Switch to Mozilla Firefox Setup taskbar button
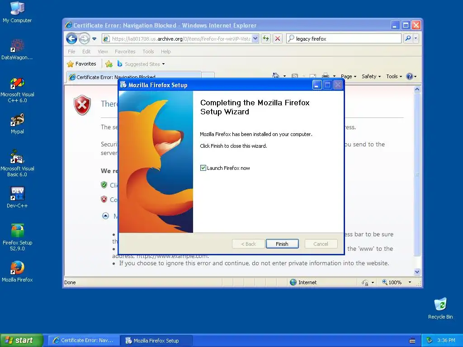Image resolution: width=463 pixels, height=347 pixels. tap(156, 341)
